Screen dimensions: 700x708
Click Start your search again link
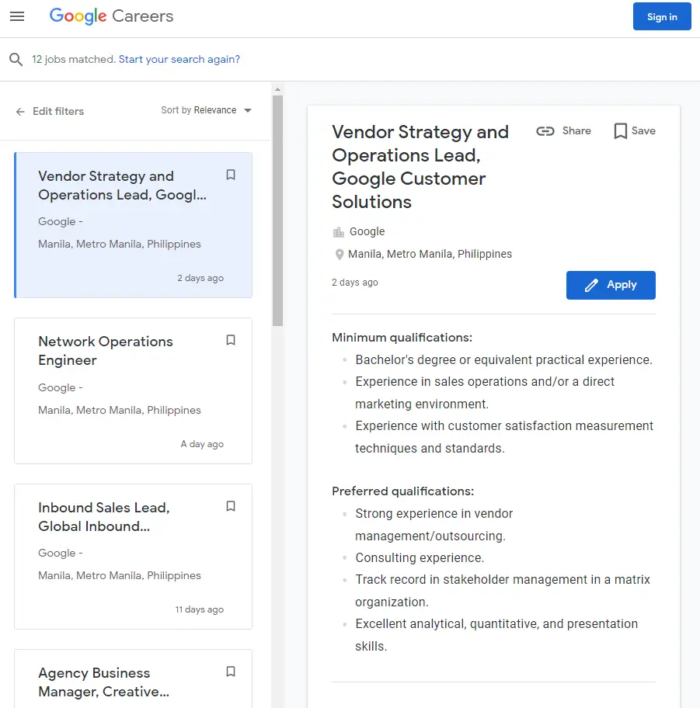179,59
